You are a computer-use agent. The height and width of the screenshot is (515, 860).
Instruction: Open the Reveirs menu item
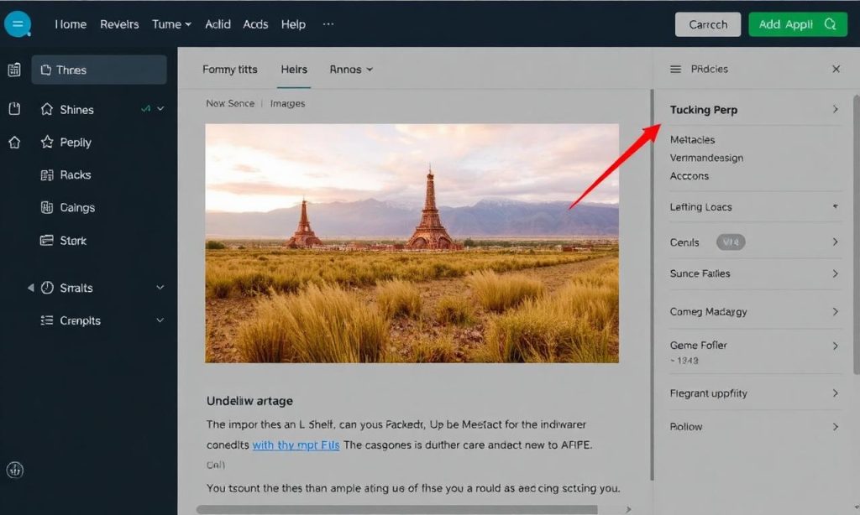119,24
